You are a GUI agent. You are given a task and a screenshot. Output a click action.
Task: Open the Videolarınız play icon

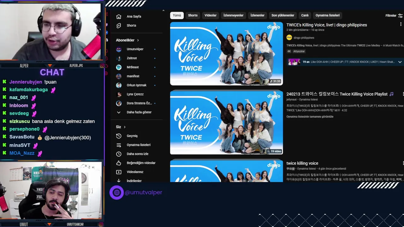pyautogui.click(x=119, y=172)
